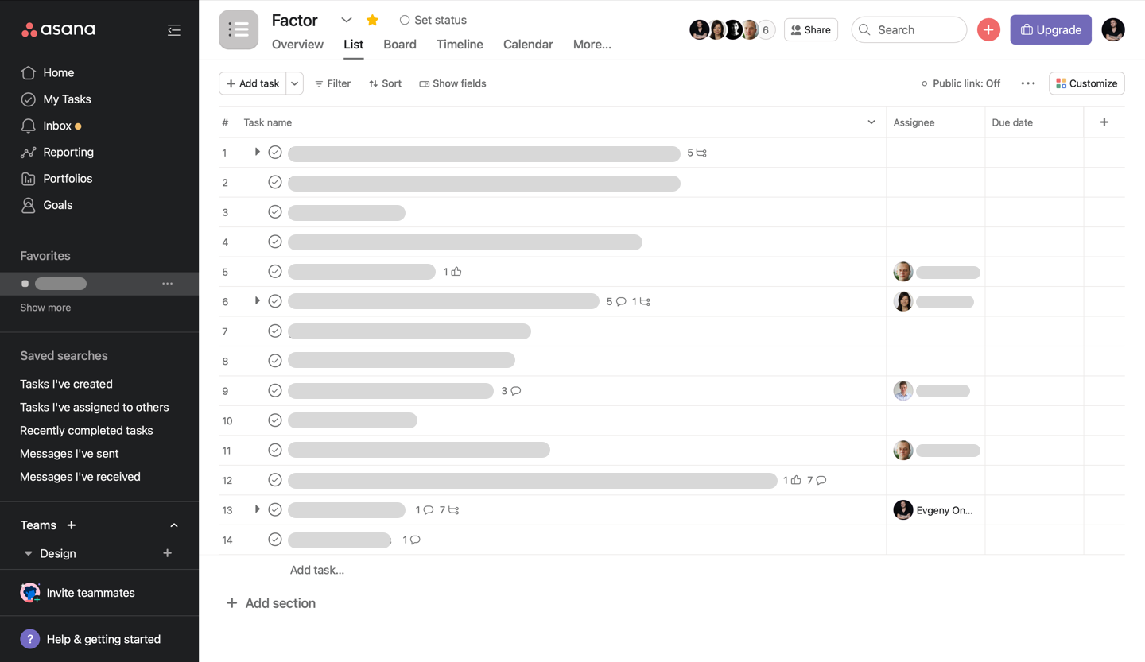Open your Inbox

coord(58,125)
